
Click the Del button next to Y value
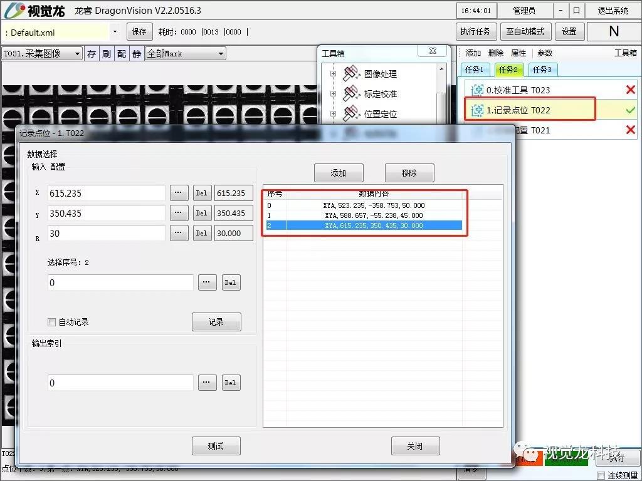[x=201, y=214]
